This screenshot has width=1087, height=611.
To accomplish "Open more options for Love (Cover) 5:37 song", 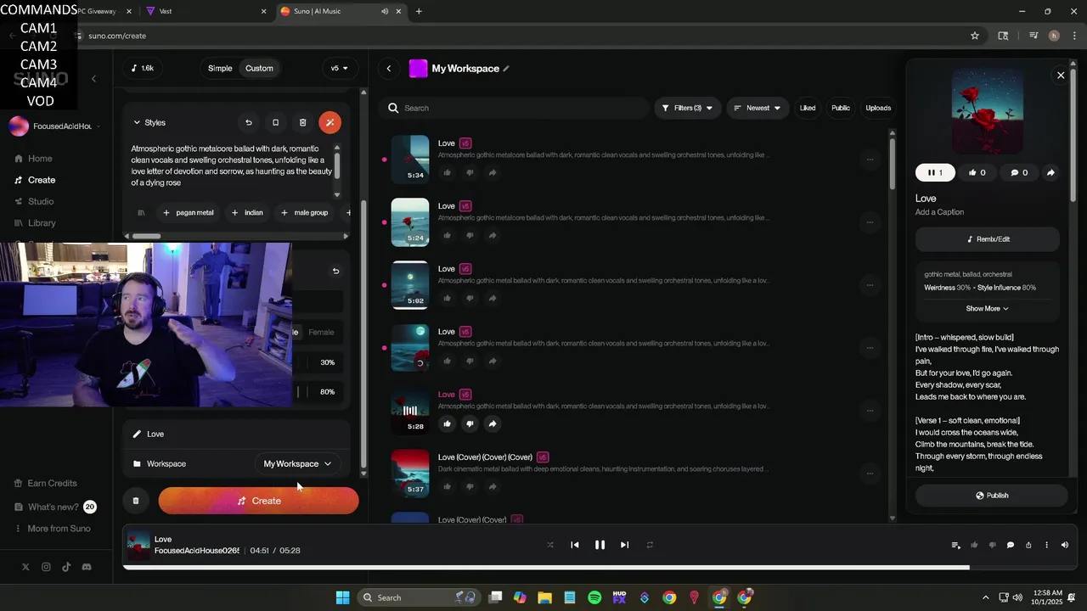I will (870, 474).
